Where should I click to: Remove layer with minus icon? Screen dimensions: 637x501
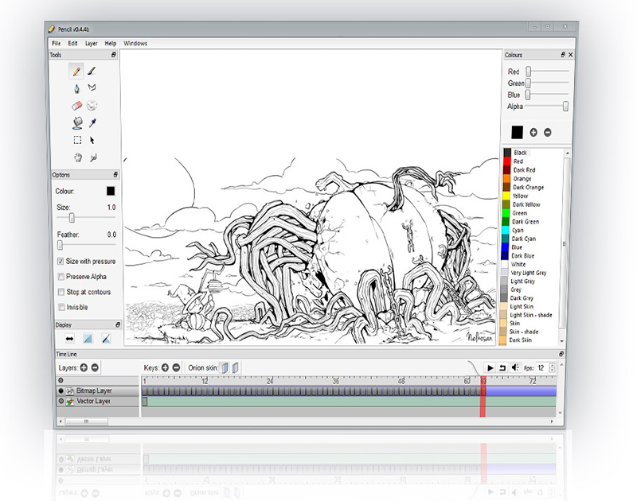95,368
